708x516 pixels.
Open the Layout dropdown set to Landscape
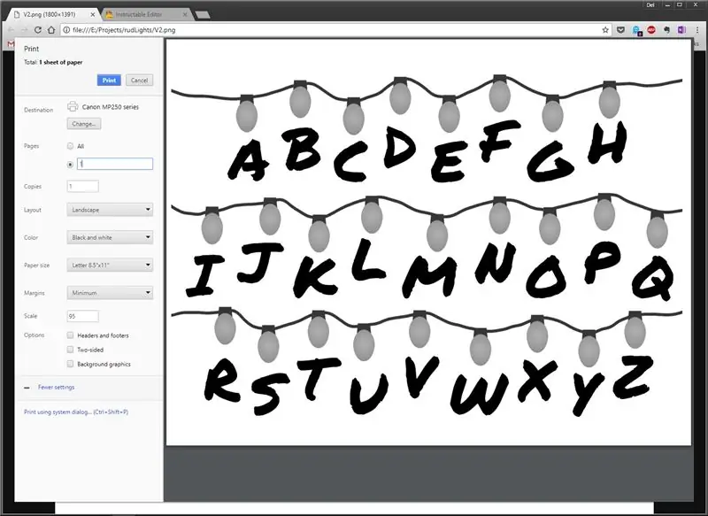110,210
